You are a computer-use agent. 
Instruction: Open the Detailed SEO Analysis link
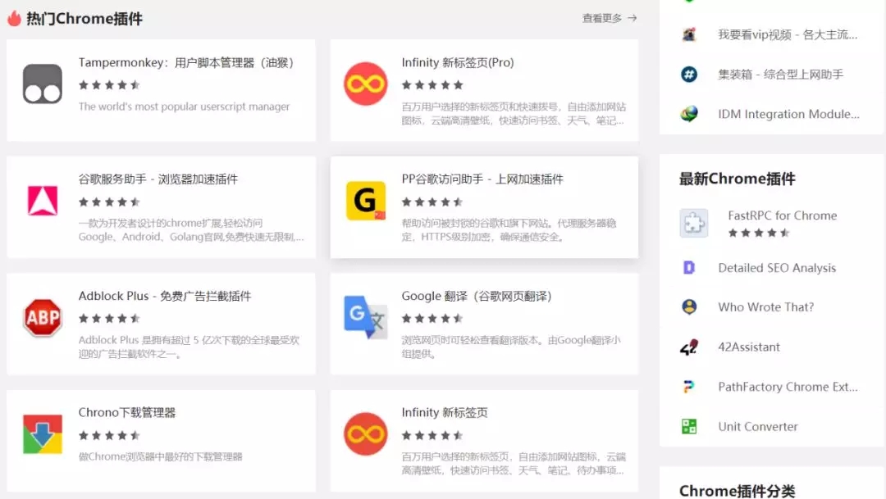pyautogui.click(x=777, y=268)
